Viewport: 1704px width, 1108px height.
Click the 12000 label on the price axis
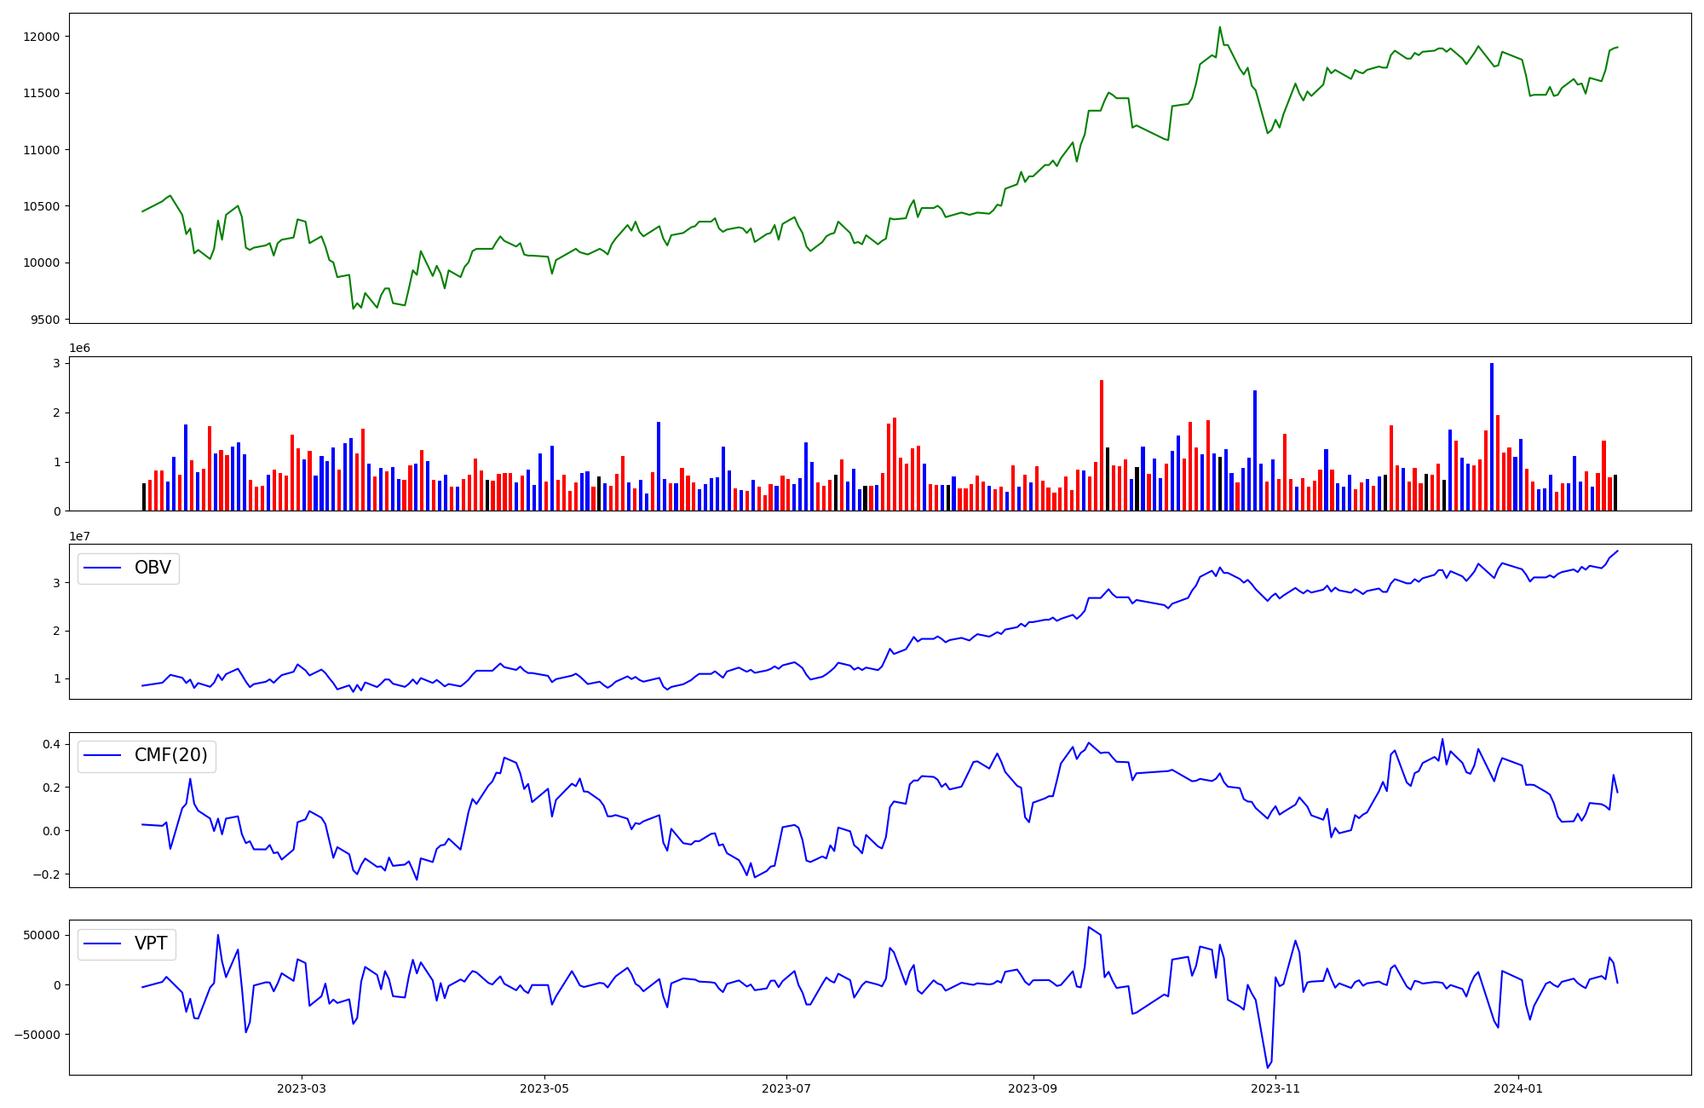click(x=42, y=37)
